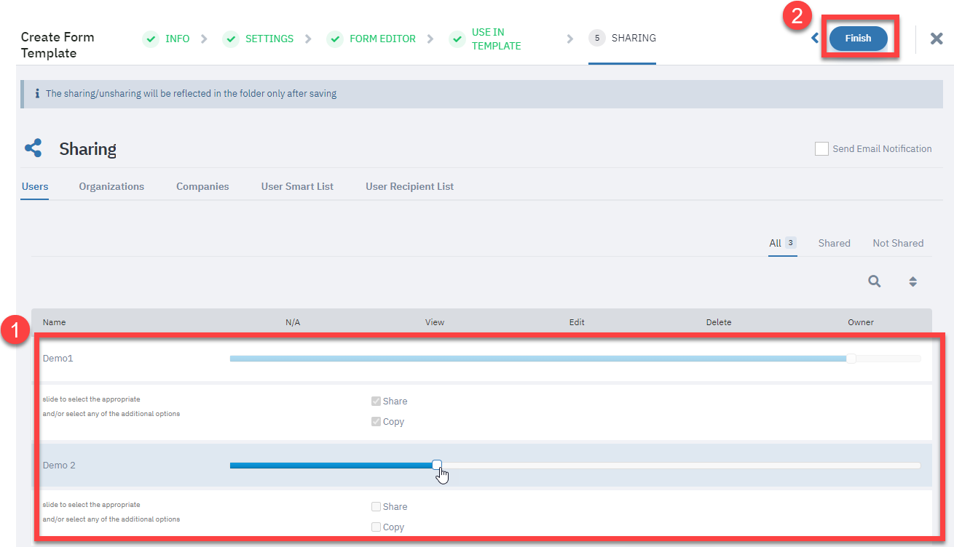Click the Demo1 permission slider handle
The width and height of the screenshot is (954, 547).
tap(851, 358)
